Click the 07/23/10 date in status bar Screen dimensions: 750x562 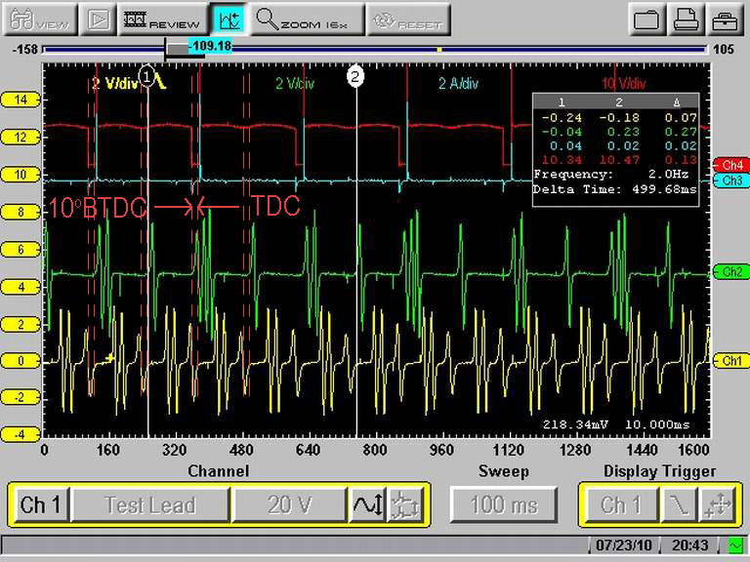point(624,545)
